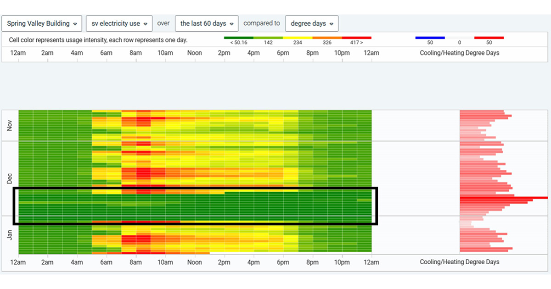551x289 pixels.
Task: Click the 'Jan' month row label
Action: pyautogui.click(x=10, y=235)
